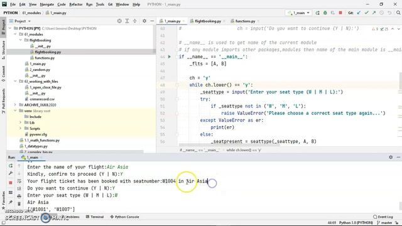Click 61_modules breadcrumb in navigation bar

click(x=31, y=13)
